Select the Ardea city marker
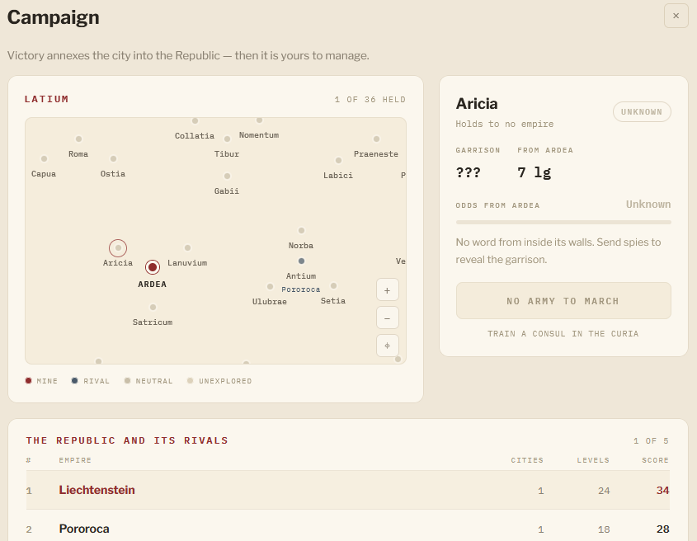697x541 pixels. 153,267
